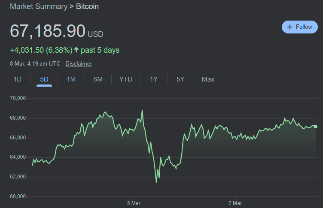Select the YTD range tab
Screen dimensions: 323x208
coord(126,79)
